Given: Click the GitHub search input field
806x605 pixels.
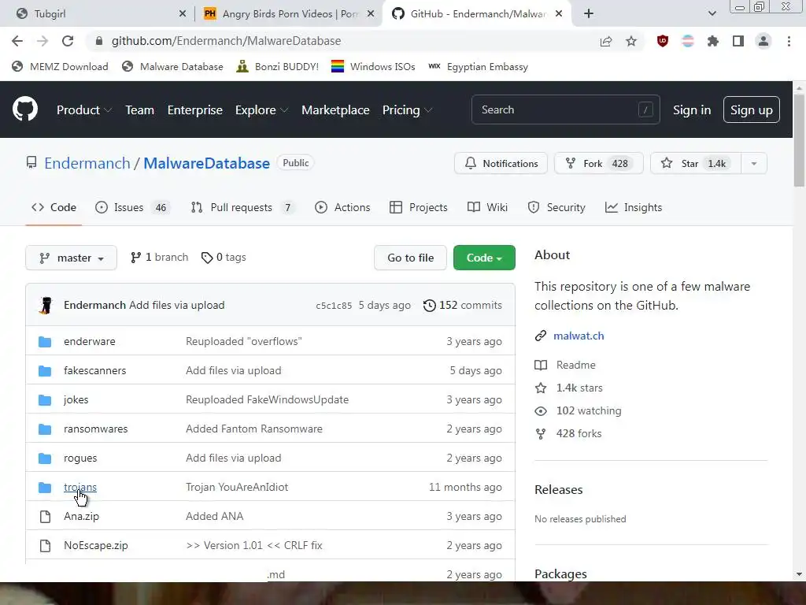Looking at the screenshot, I should tap(565, 109).
